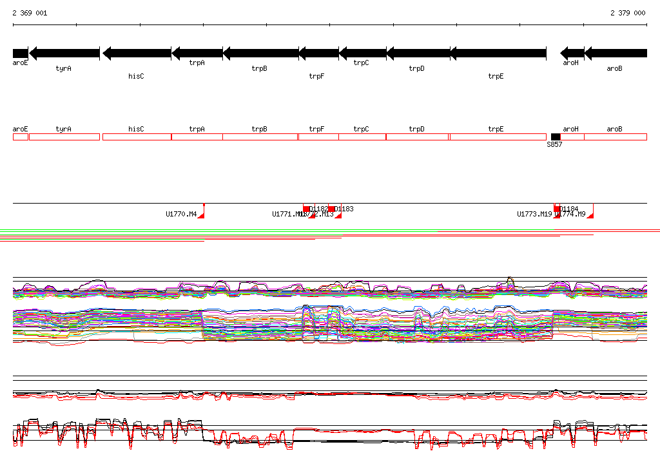Select the trpC gene arrow
Viewport: 660px width, 460px height.
coord(362,53)
